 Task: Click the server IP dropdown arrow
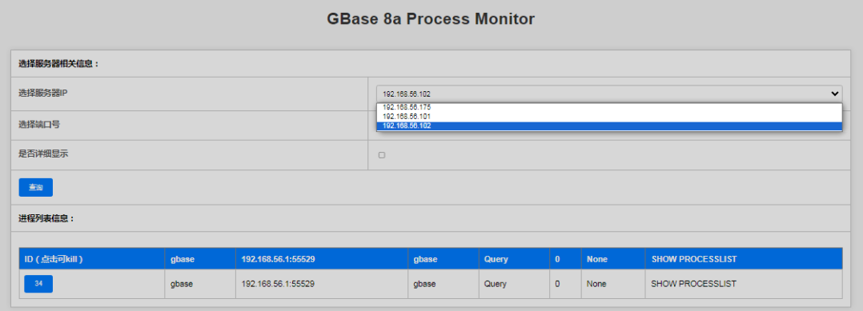tap(834, 94)
